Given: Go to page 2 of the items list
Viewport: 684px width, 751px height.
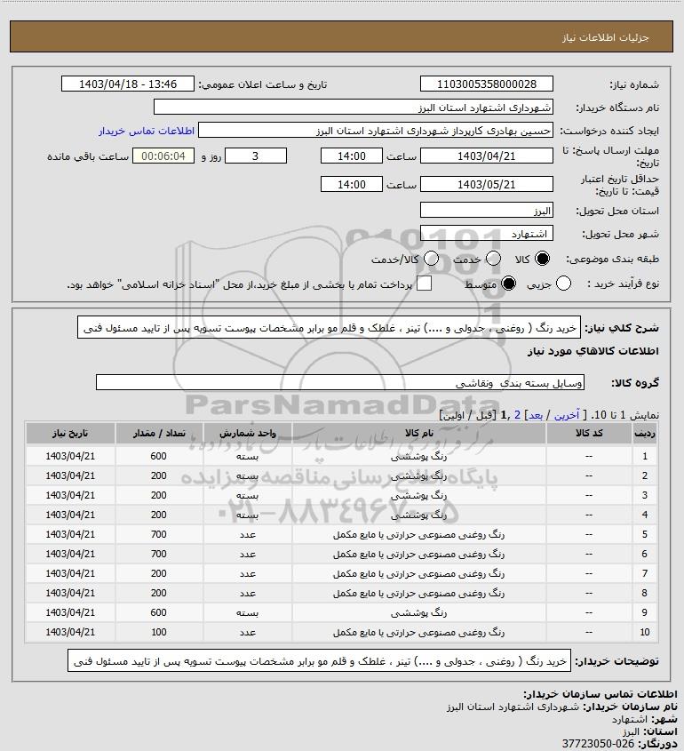Looking at the screenshot, I should [x=517, y=415].
